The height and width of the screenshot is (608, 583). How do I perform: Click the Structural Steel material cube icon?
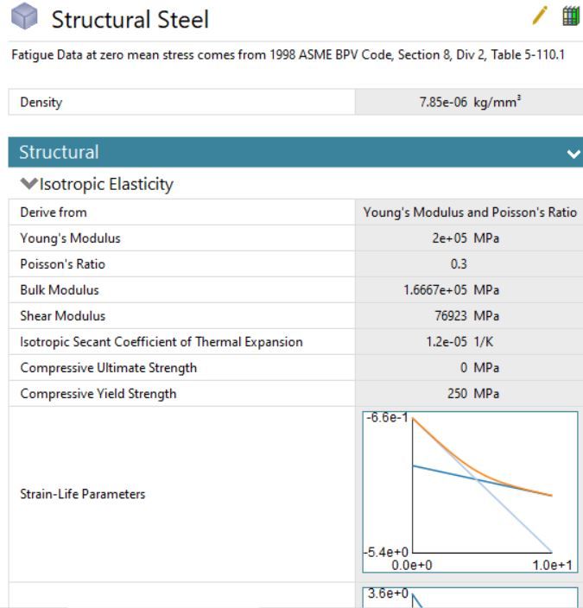pyautogui.click(x=24, y=17)
